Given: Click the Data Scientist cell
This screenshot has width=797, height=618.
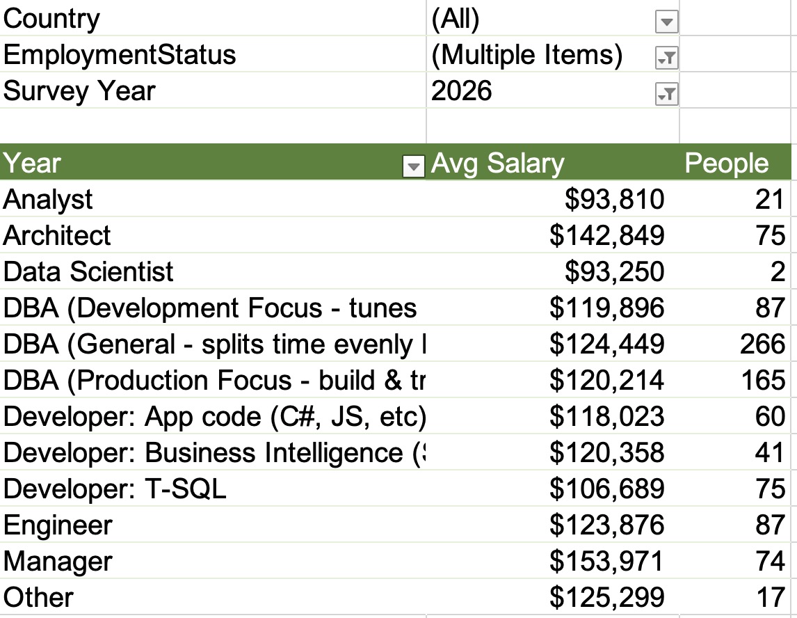Looking at the screenshot, I should coord(88,271).
